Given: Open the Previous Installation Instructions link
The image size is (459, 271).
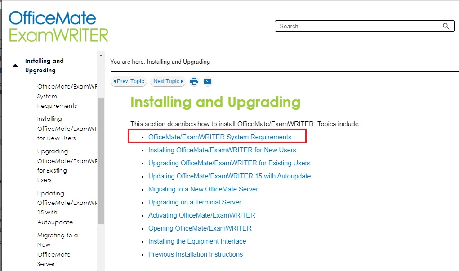Looking at the screenshot, I should click(x=195, y=254).
